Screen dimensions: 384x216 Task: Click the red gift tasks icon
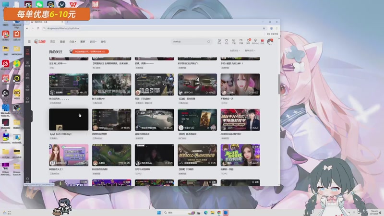coord(262,41)
